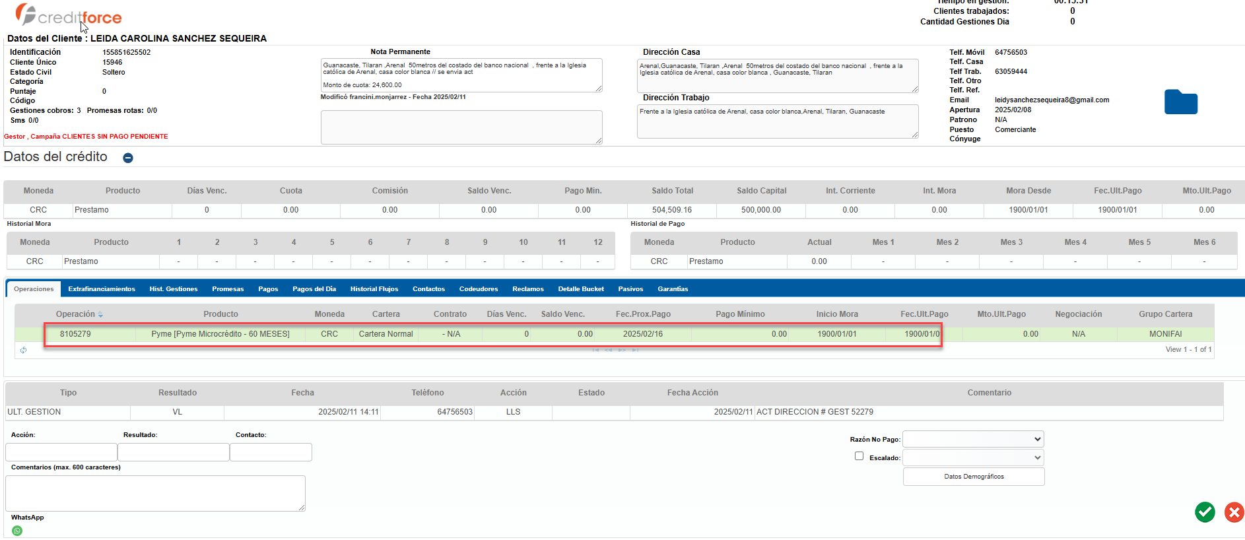Open the WhatsApp green icon
The image size is (1245, 540).
pos(17,530)
